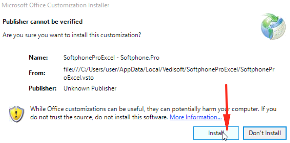
Task: Click the Publisher field label
Action: tap(43, 88)
